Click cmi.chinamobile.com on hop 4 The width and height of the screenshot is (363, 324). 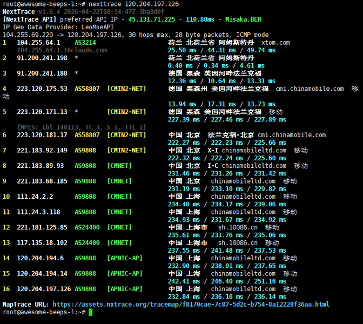pos(310,89)
